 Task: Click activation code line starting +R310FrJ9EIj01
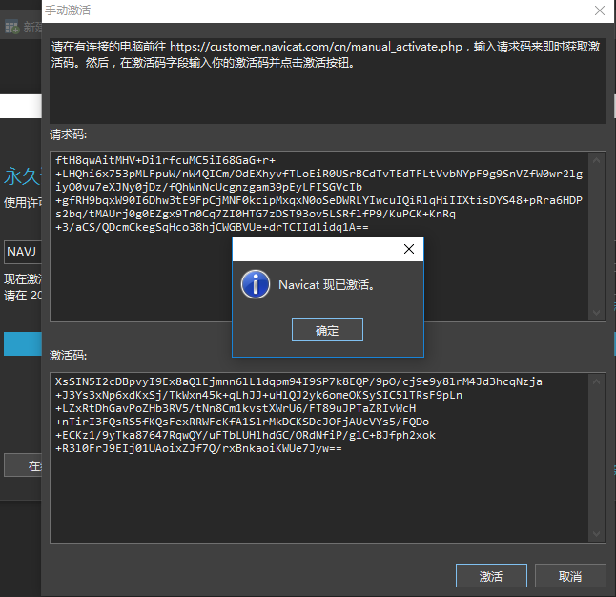click(198, 448)
